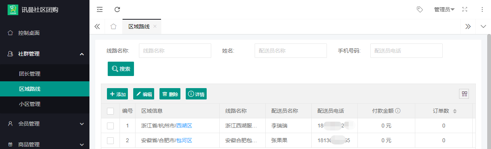Viewport: 491px width, 149px height.
Task: Expand the 会员管理 menu chevron
Action: [x=82, y=124]
